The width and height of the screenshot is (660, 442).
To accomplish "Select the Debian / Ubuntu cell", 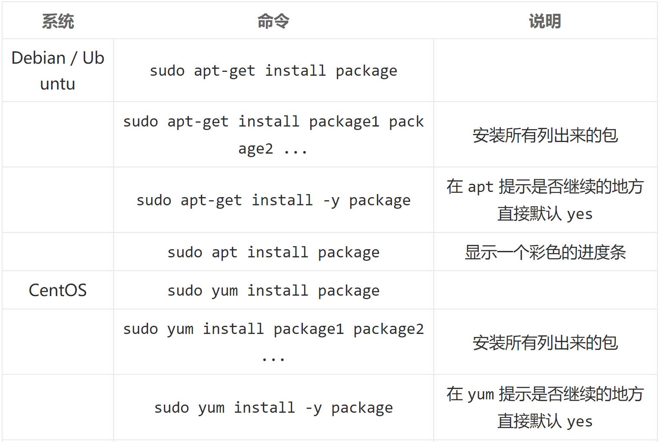I will [x=58, y=71].
